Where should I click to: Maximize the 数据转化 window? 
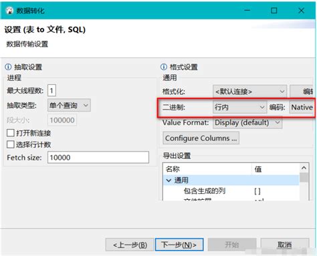point(274,10)
